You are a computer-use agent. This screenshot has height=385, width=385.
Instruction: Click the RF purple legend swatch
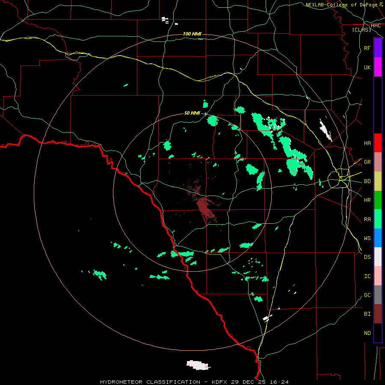point(378,48)
